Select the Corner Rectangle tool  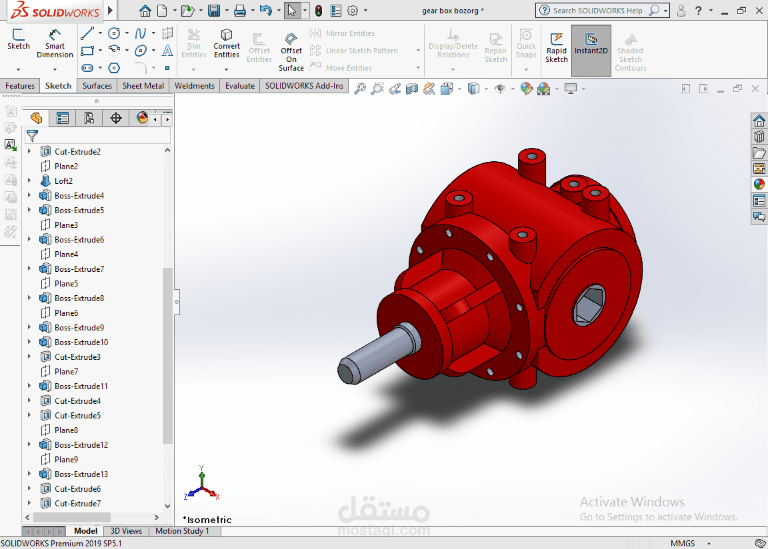(x=87, y=51)
